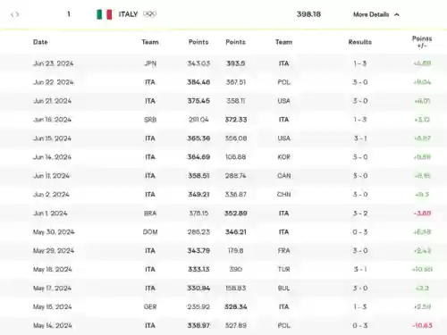Click the Italy flag icon
Viewport: 447px width, 335px height.
tap(105, 14)
